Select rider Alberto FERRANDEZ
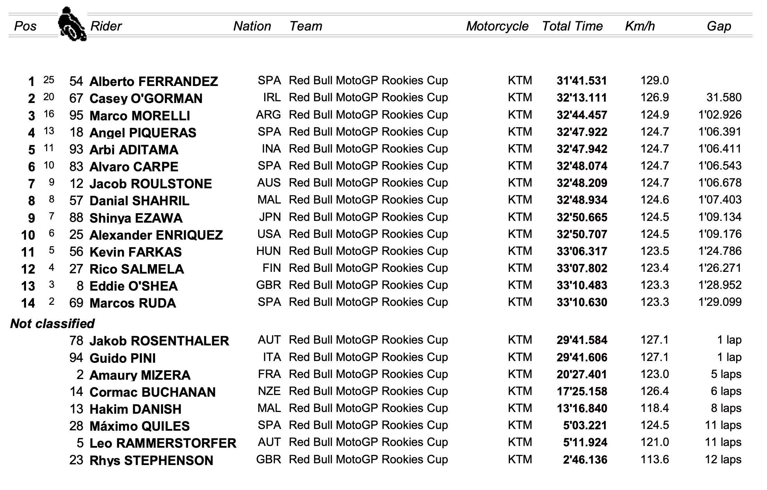 tap(154, 81)
